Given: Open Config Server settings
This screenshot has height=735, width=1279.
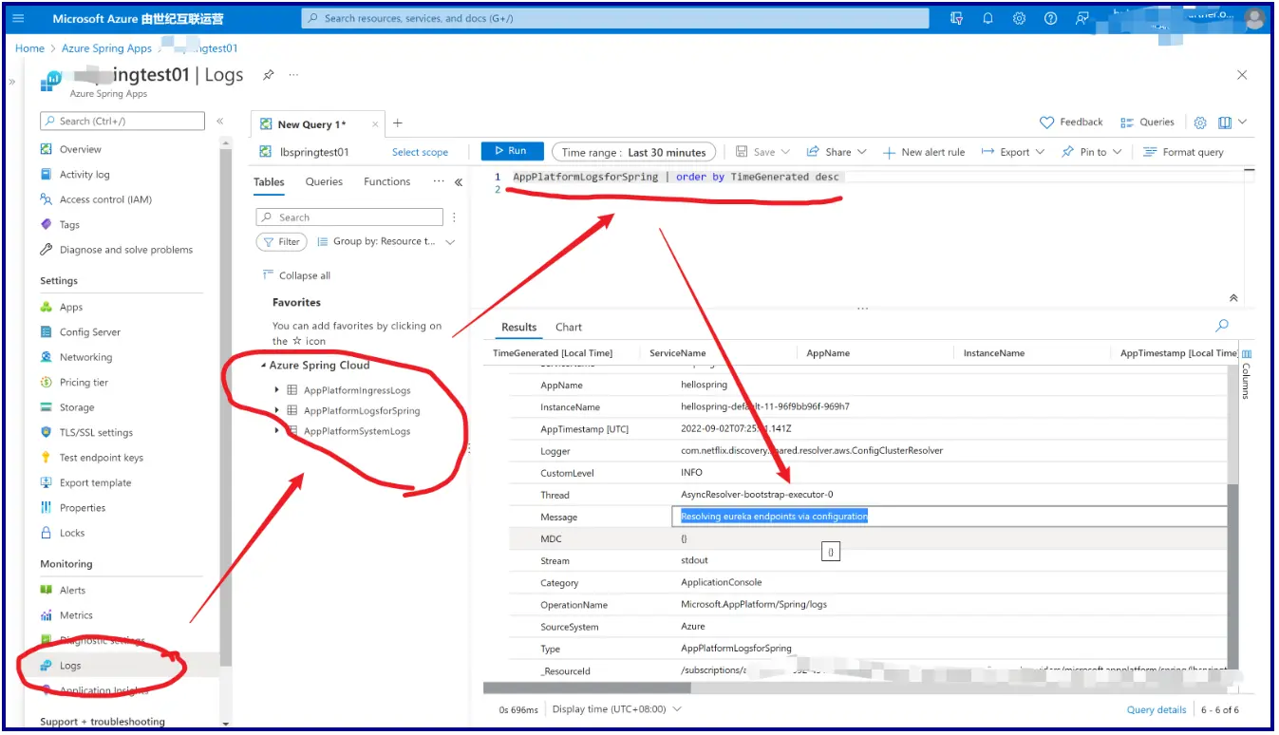Looking at the screenshot, I should [x=89, y=332].
